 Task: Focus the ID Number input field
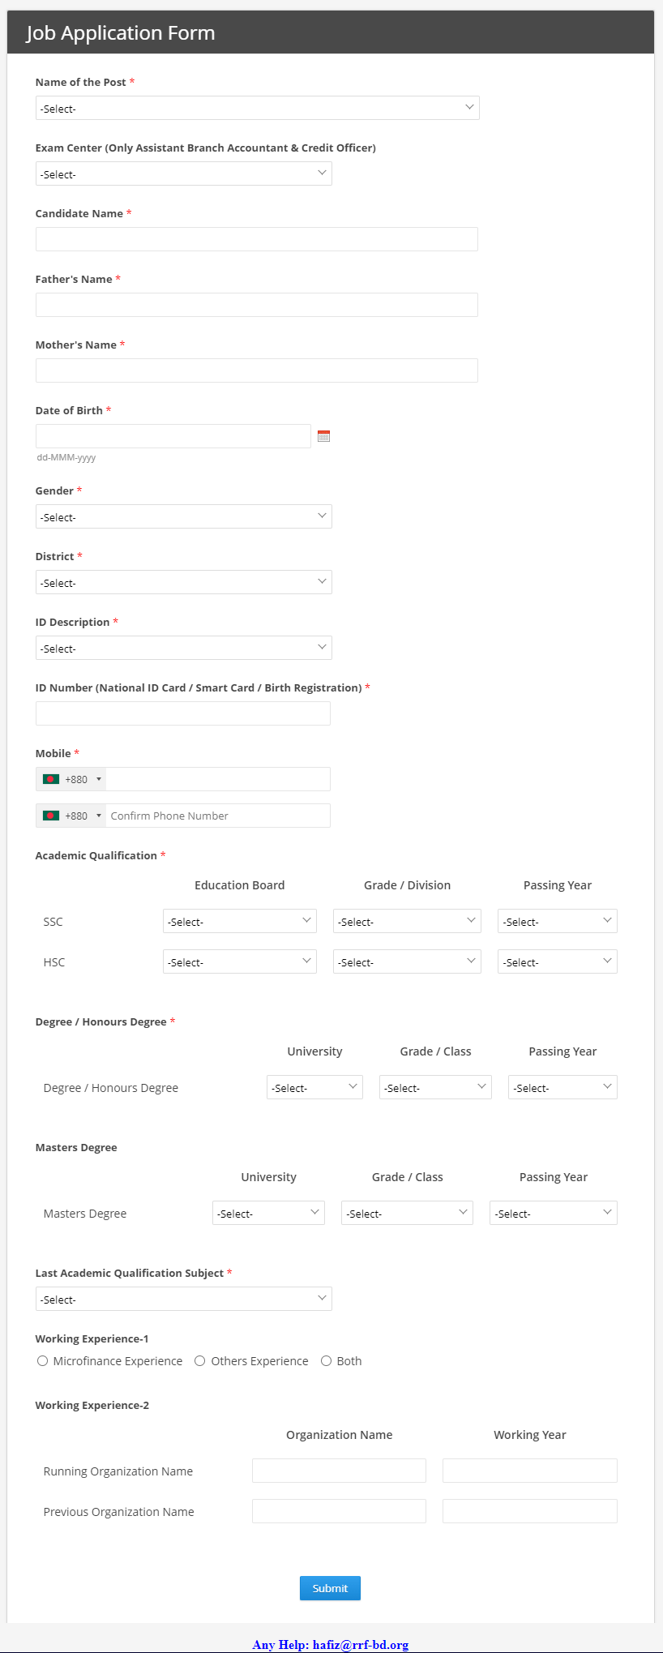coord(183,713)
